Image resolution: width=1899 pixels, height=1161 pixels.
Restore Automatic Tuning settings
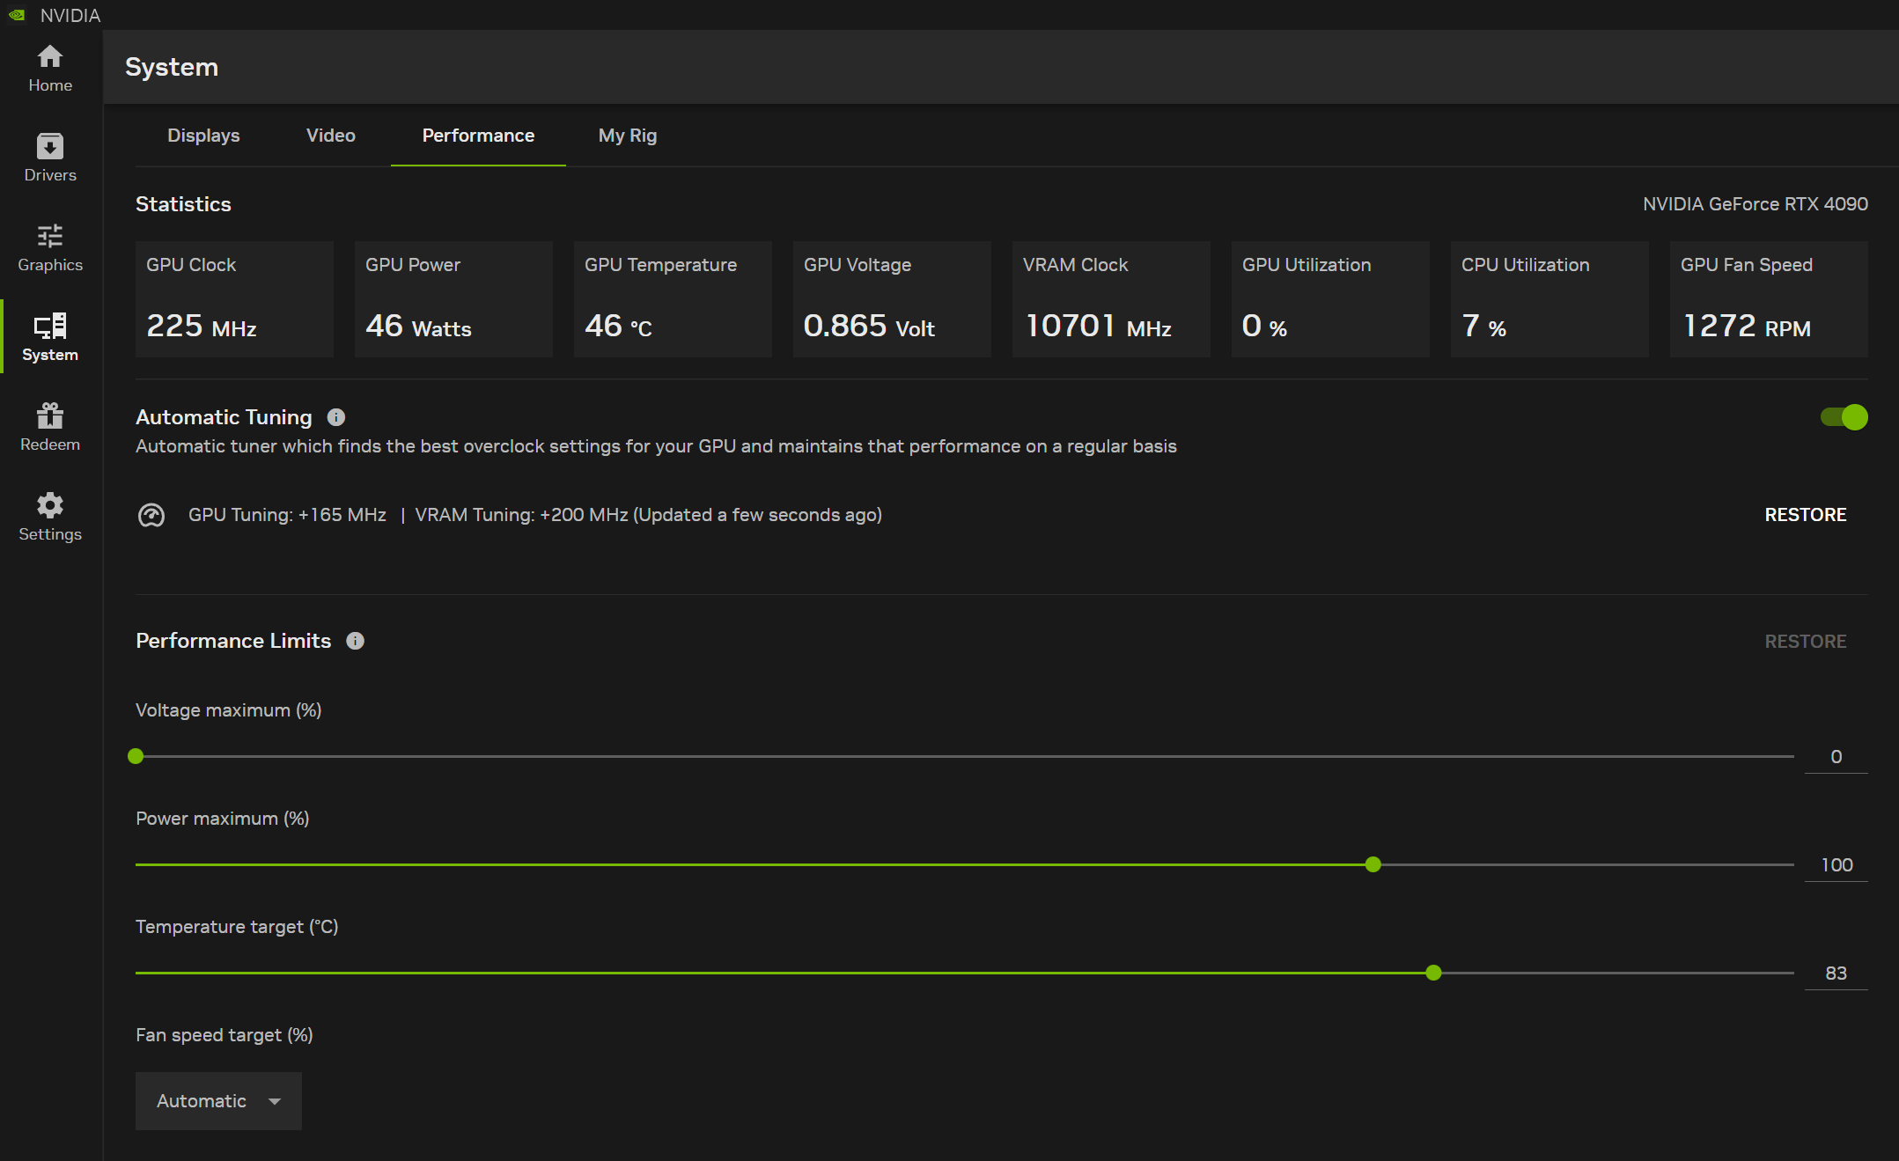tap(1805, 515)
